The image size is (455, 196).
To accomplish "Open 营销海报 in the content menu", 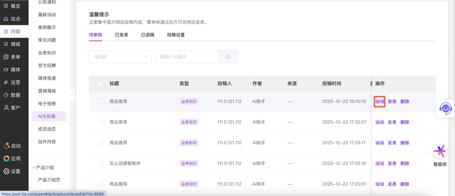I will [47, 91].
